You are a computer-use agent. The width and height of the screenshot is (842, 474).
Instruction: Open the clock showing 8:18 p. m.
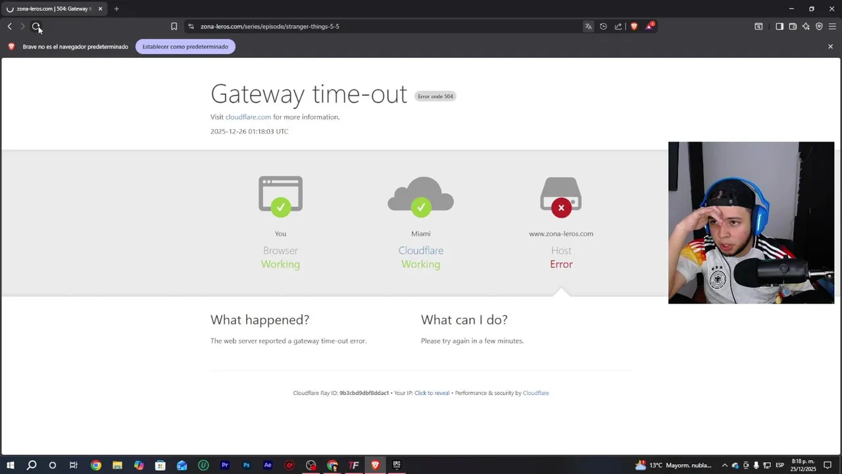(803, 465)
